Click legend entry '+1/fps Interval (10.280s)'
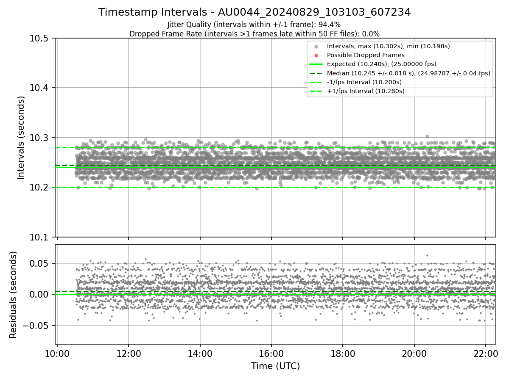The image size is (509, 381). point(366,91)
